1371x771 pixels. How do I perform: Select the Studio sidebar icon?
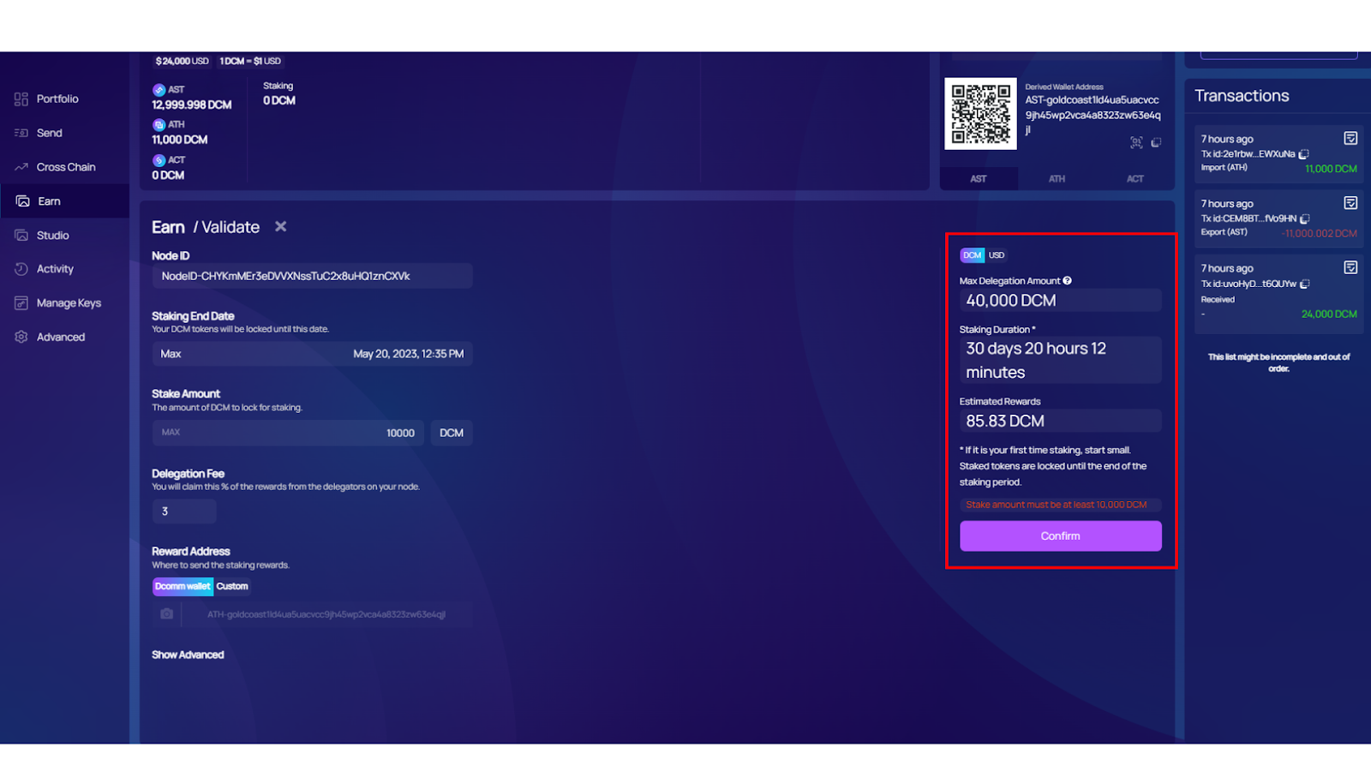tap(21, 235)
